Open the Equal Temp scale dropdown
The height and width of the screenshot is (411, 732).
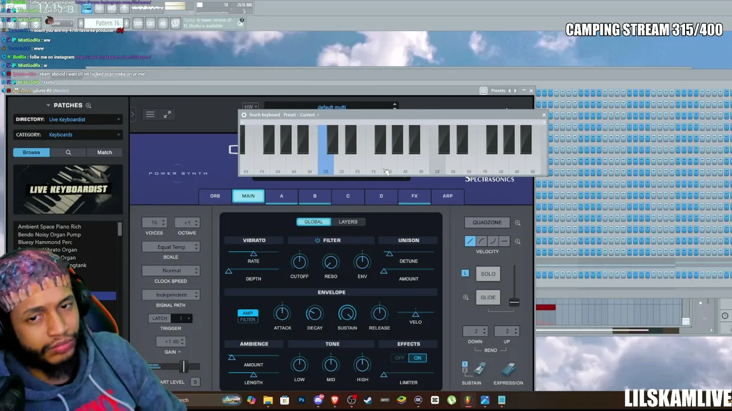coord(170,247)
